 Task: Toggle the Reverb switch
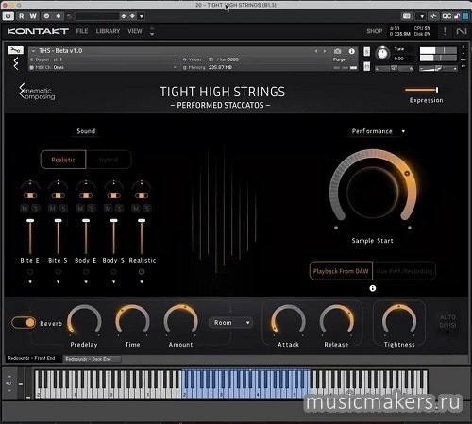24,323
